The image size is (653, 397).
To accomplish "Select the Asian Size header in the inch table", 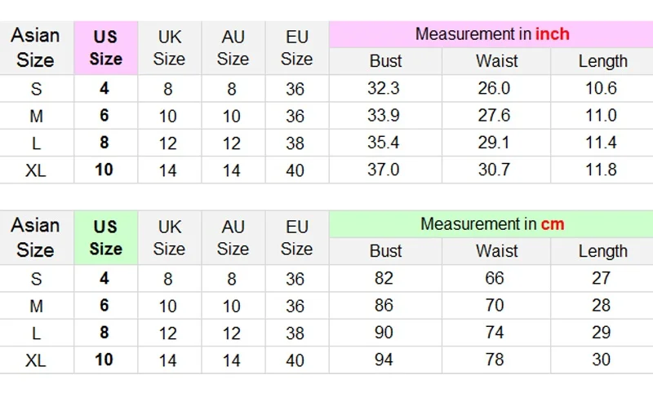I will pyautogui.click(x=35, y=48).
